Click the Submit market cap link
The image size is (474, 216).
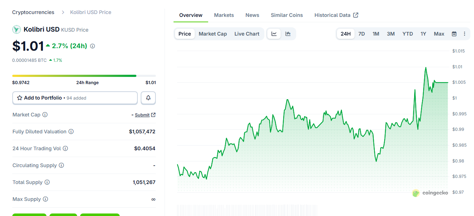tap(142, 115)
